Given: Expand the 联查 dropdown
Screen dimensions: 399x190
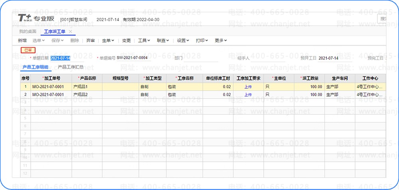Looking at the screenshot, I should [x=163, y=41].
